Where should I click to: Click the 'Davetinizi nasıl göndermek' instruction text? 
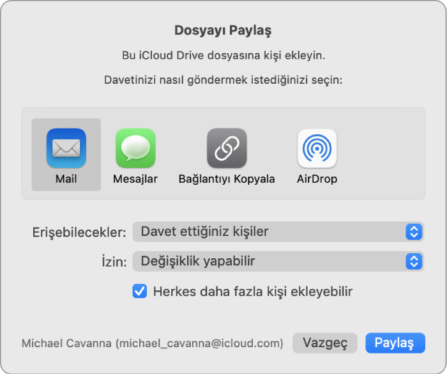(x=223, y=80)
